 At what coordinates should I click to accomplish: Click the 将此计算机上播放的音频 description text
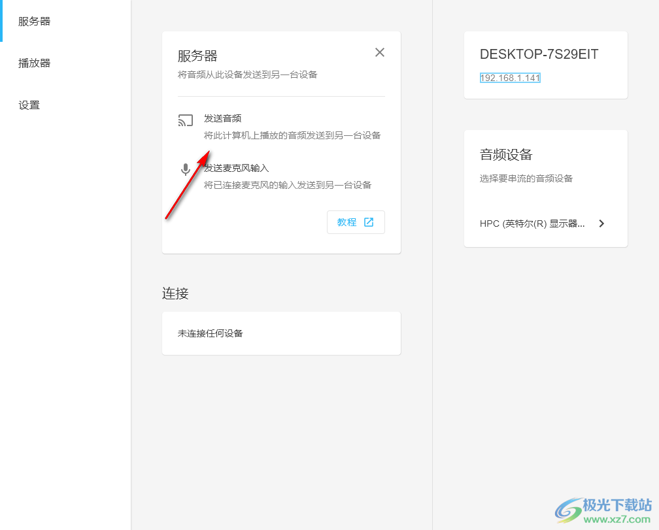tap(292, 135)
